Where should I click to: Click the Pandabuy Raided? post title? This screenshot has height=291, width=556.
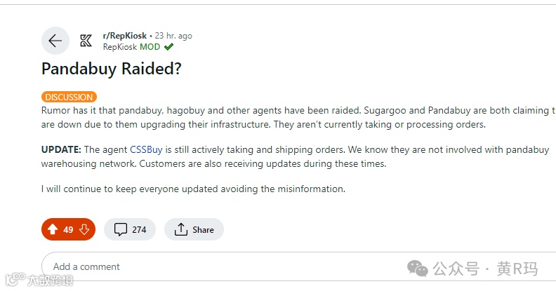(112, 69)
